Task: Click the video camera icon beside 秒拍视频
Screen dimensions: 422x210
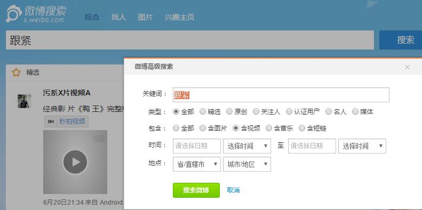Action: [x=50, y=122]
